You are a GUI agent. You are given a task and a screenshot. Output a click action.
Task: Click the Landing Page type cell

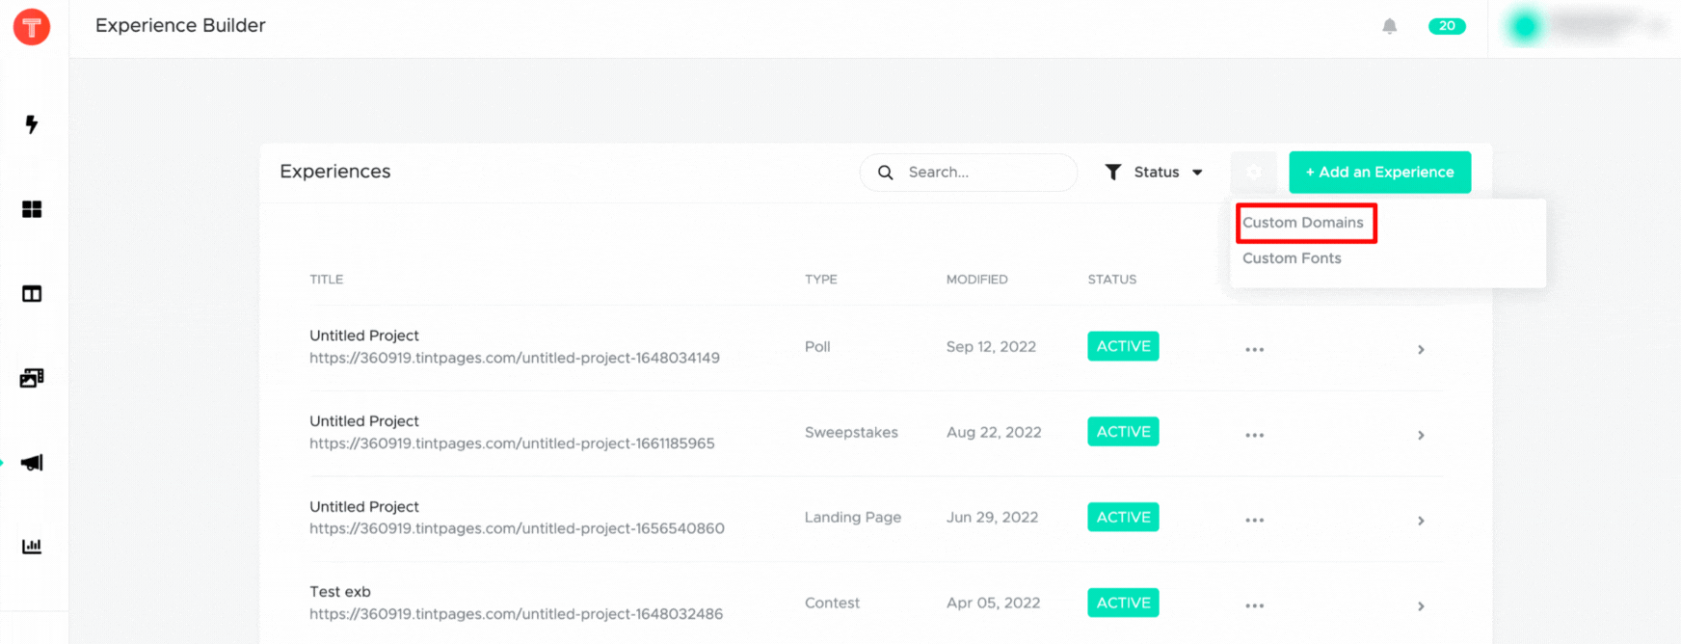pos(853,518)
